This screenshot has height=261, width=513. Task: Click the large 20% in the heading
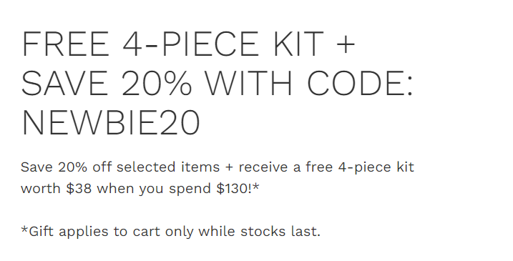click(x=157, y=83)
